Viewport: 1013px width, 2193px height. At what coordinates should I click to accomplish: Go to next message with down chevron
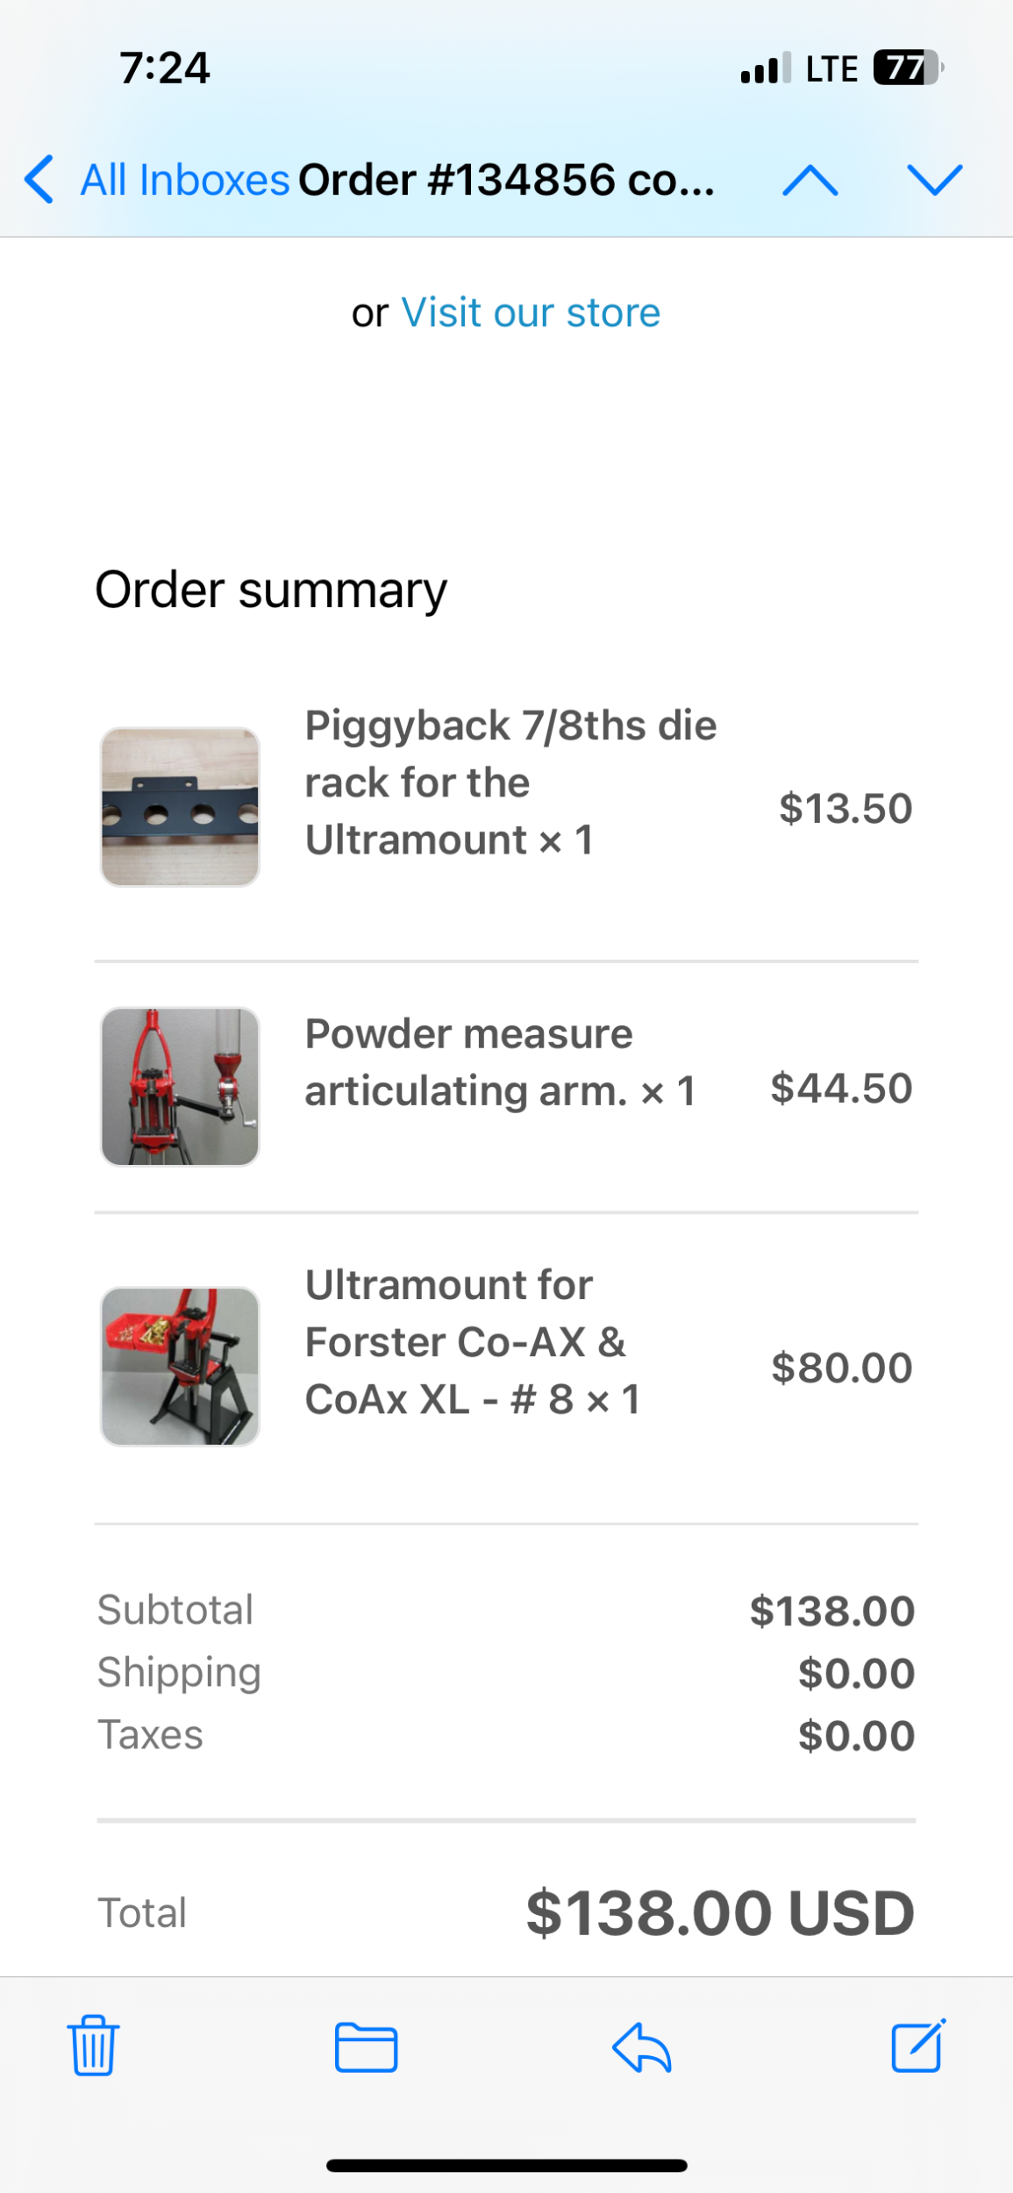point(935,180)
